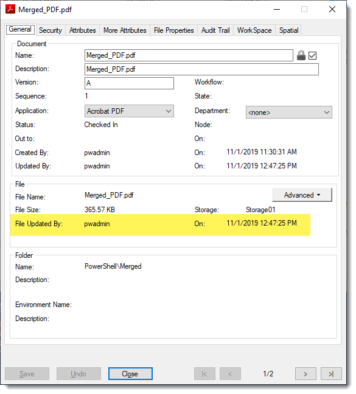This screenshot has height=394, width=356.
Task: Open the Application dropdown showing Acrobat PDF
Action: click(x=129, y=111)
